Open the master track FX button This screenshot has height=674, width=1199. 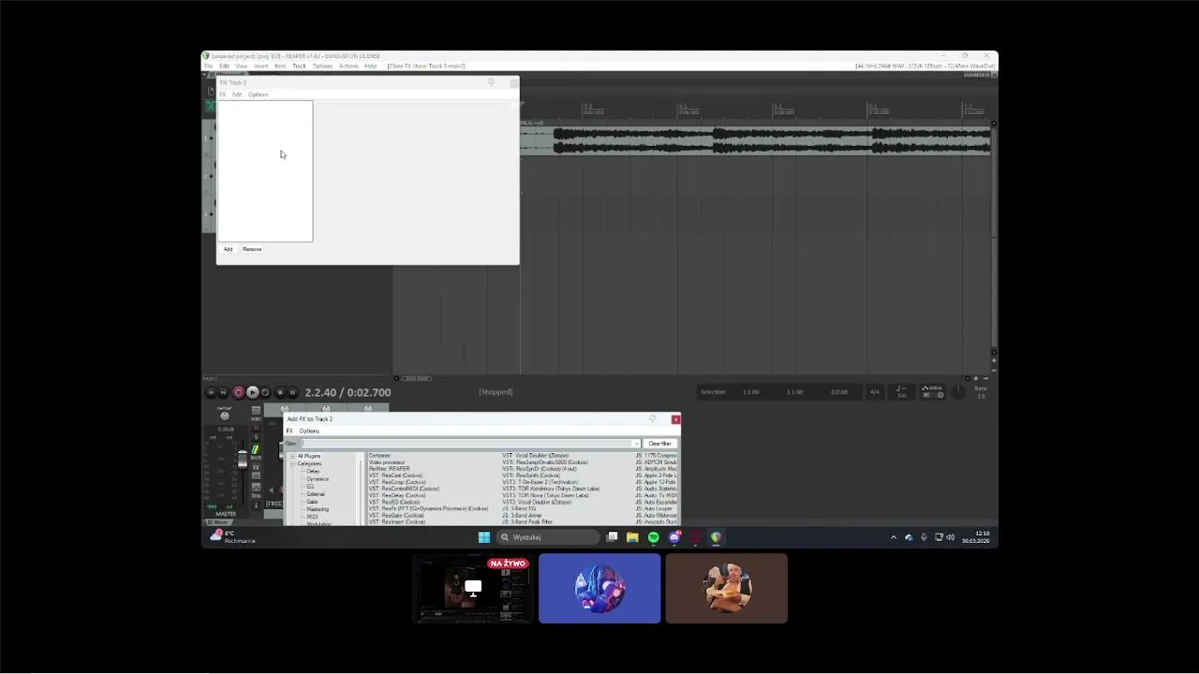tap(256, 467)
